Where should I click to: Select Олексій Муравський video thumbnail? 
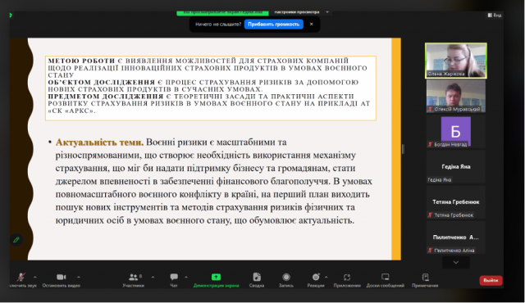(456, 96)
